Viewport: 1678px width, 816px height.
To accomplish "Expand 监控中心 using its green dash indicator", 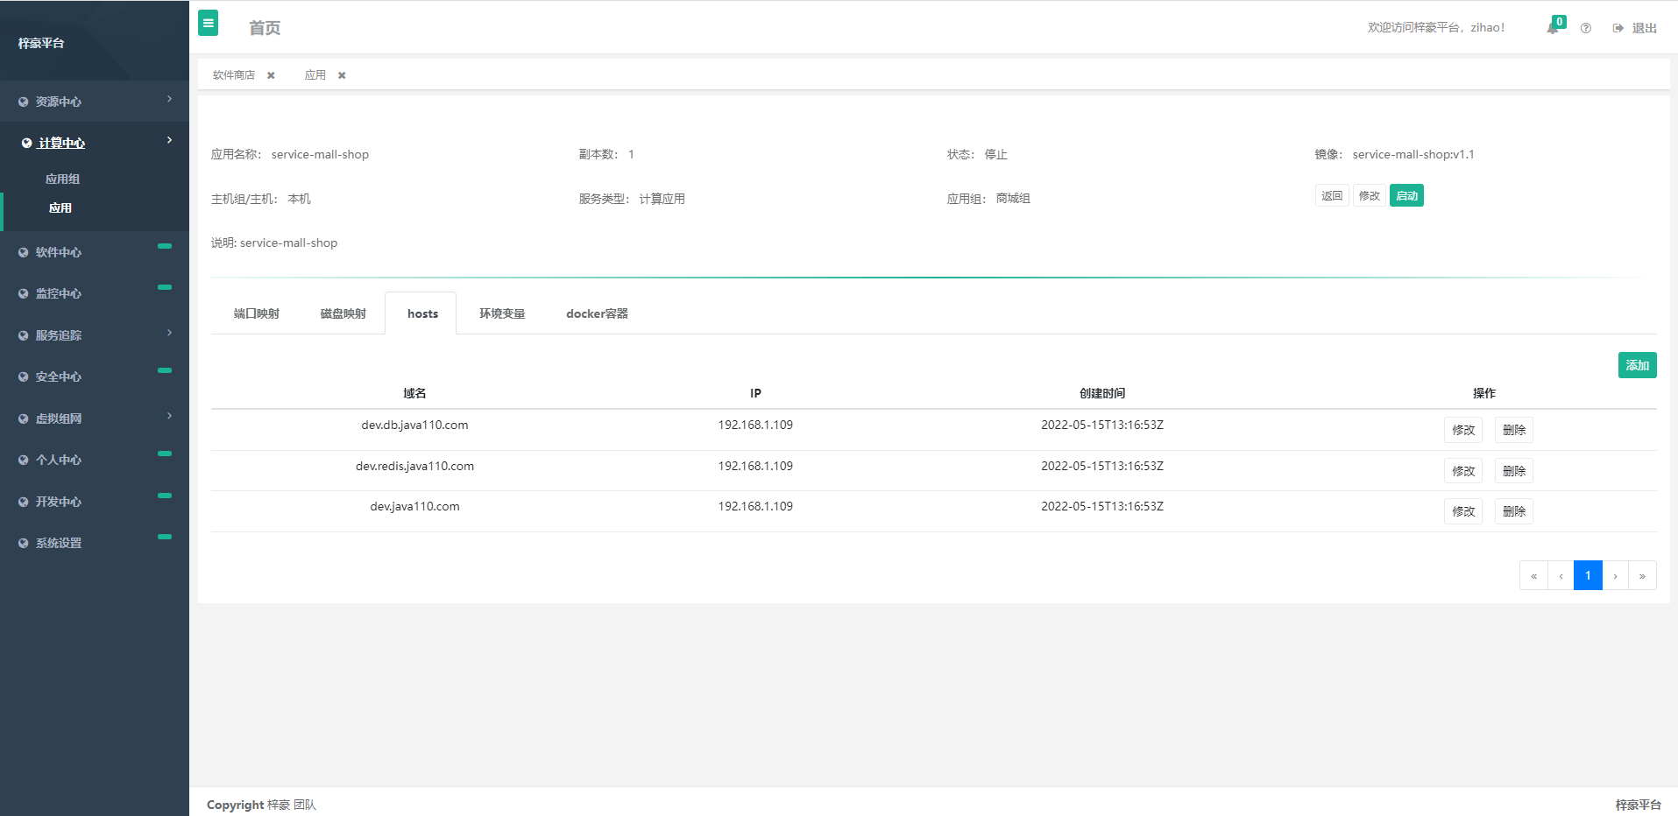I will 165,287.
